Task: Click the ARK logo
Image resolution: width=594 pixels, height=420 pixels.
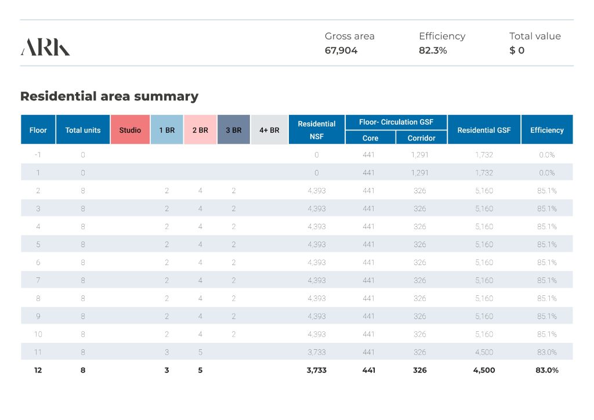Action: [45, 47]
